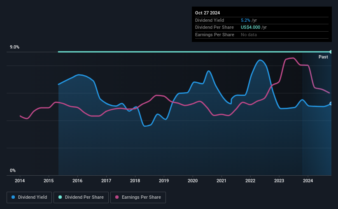Select the 2018 label on the x-axis

pos(135,181)
